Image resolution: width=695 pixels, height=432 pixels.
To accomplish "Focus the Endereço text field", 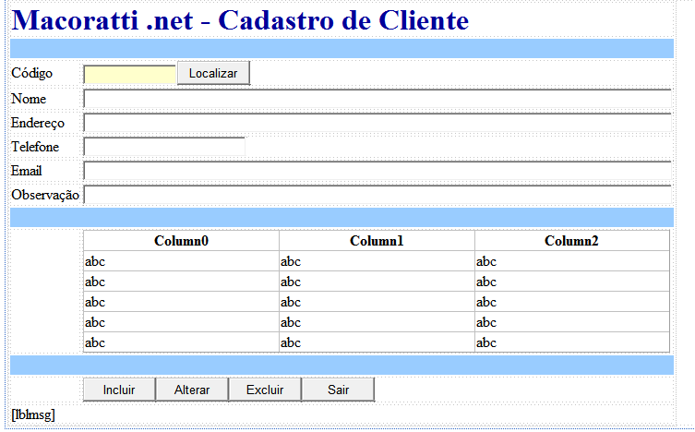I will [377, 122].
